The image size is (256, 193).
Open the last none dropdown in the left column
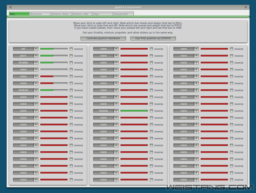tap(26, 179)
